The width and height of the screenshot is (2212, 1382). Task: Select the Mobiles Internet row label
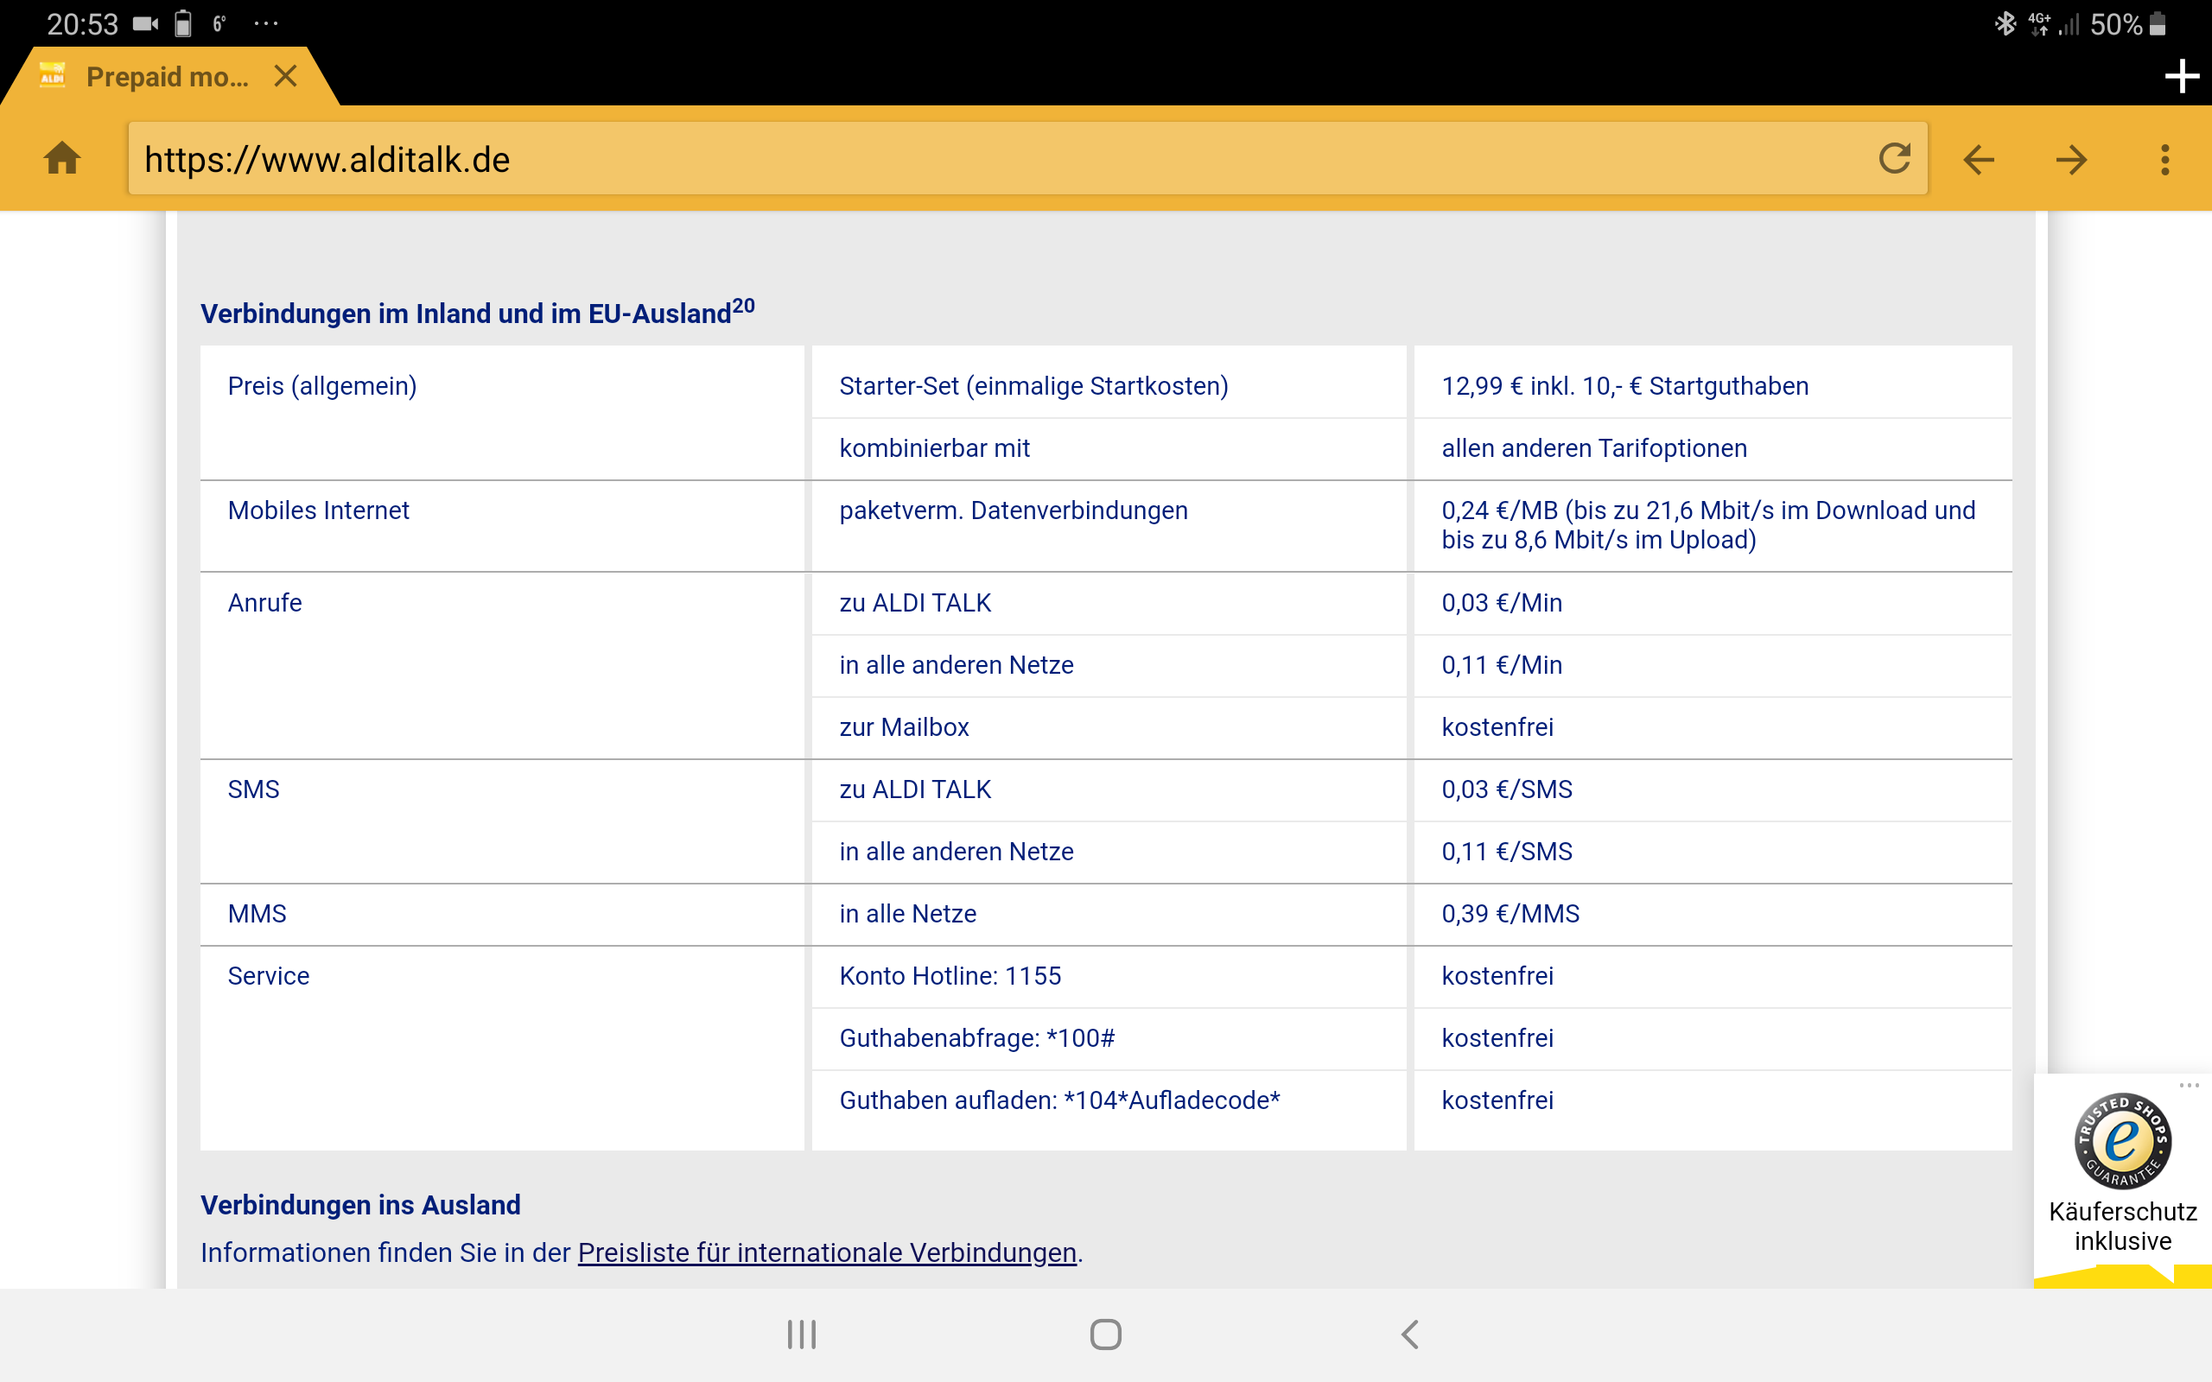coord(318,510)
